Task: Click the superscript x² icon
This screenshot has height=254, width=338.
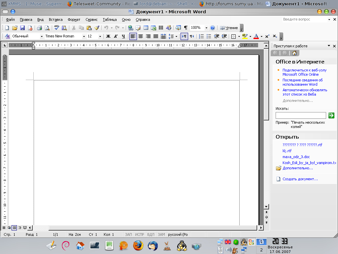Action: [267, 36]
